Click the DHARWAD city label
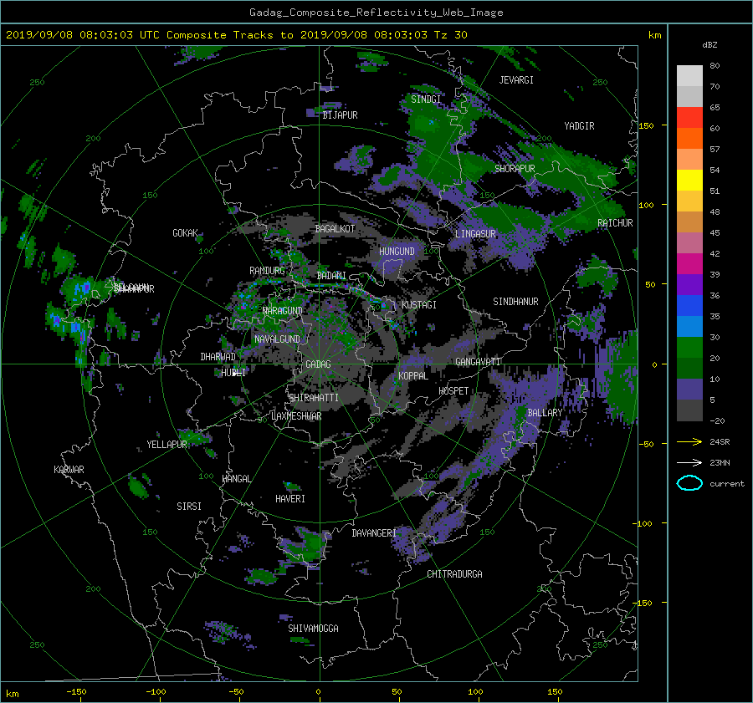 click(218, 357)
